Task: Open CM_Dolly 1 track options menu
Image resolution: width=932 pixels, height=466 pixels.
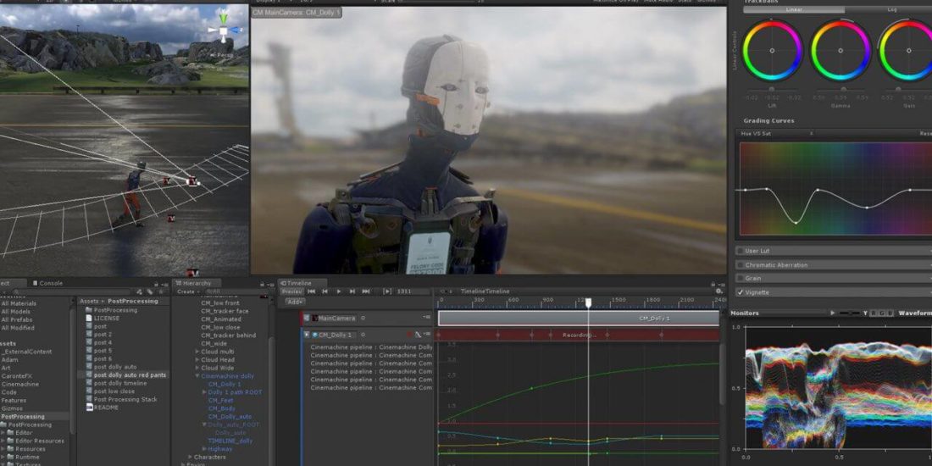Action: click(x=427, y=336)
